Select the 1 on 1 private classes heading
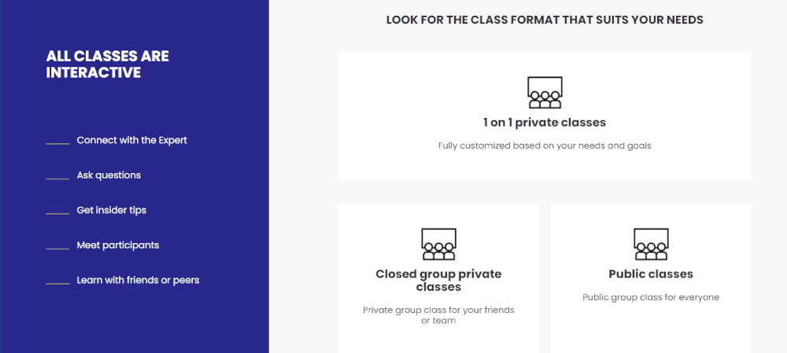The height and width of the screenshot is (353, 787). click(x=545, y=123)
